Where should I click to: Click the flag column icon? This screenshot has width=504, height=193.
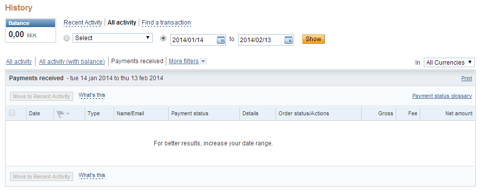point(60,113)
